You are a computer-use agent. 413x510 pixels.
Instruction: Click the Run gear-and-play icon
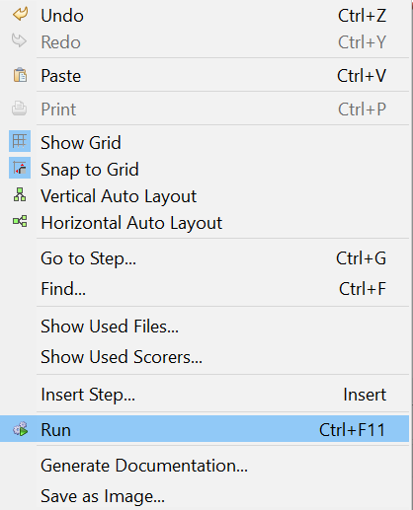coord(21,429)
